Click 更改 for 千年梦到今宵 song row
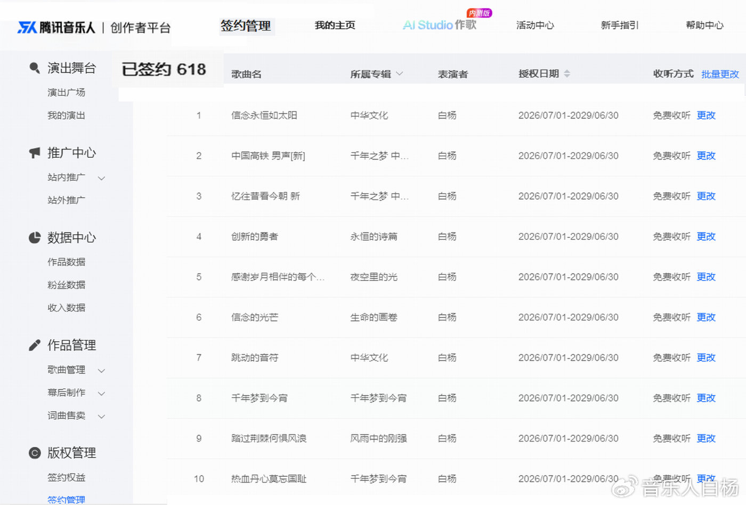The image size is (746, 505). 706,398
